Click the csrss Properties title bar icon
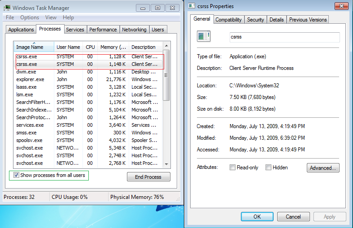Viewport: 353px width, 228px height. 192,6
